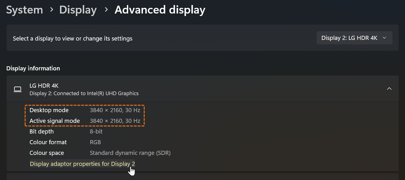Click the Standard dynamic range (SDR) value
The height and width of the screenshot is (180, 405).
click(x=130, y=153)
